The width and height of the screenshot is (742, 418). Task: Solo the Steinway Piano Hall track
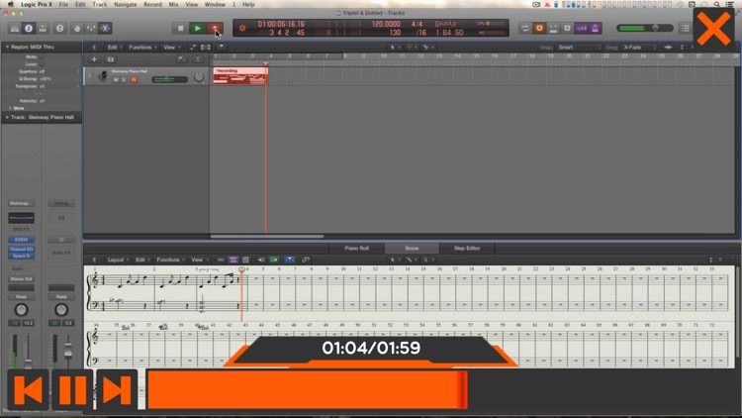pos(125,80)
